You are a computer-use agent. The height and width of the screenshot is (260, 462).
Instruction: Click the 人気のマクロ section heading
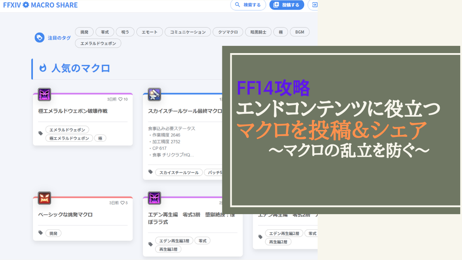80,68
